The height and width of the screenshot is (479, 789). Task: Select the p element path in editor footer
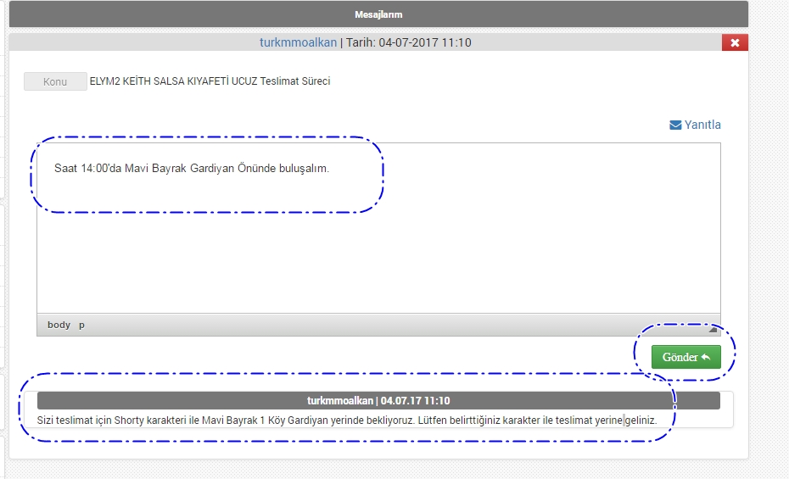[81, 326]
